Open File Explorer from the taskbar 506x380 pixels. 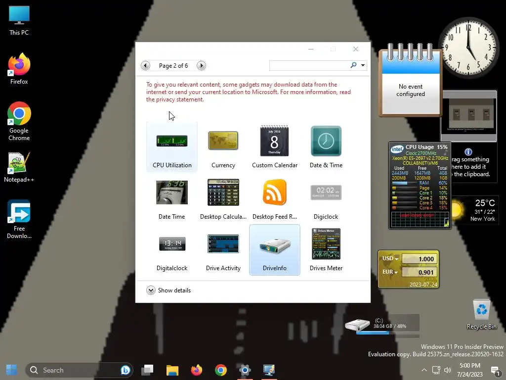pos(172,370)
